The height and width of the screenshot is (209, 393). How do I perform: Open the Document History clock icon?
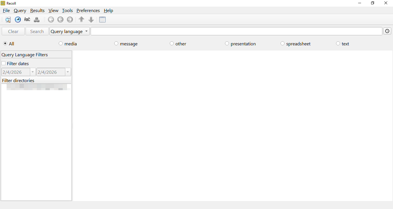click(x=18, y=20)
